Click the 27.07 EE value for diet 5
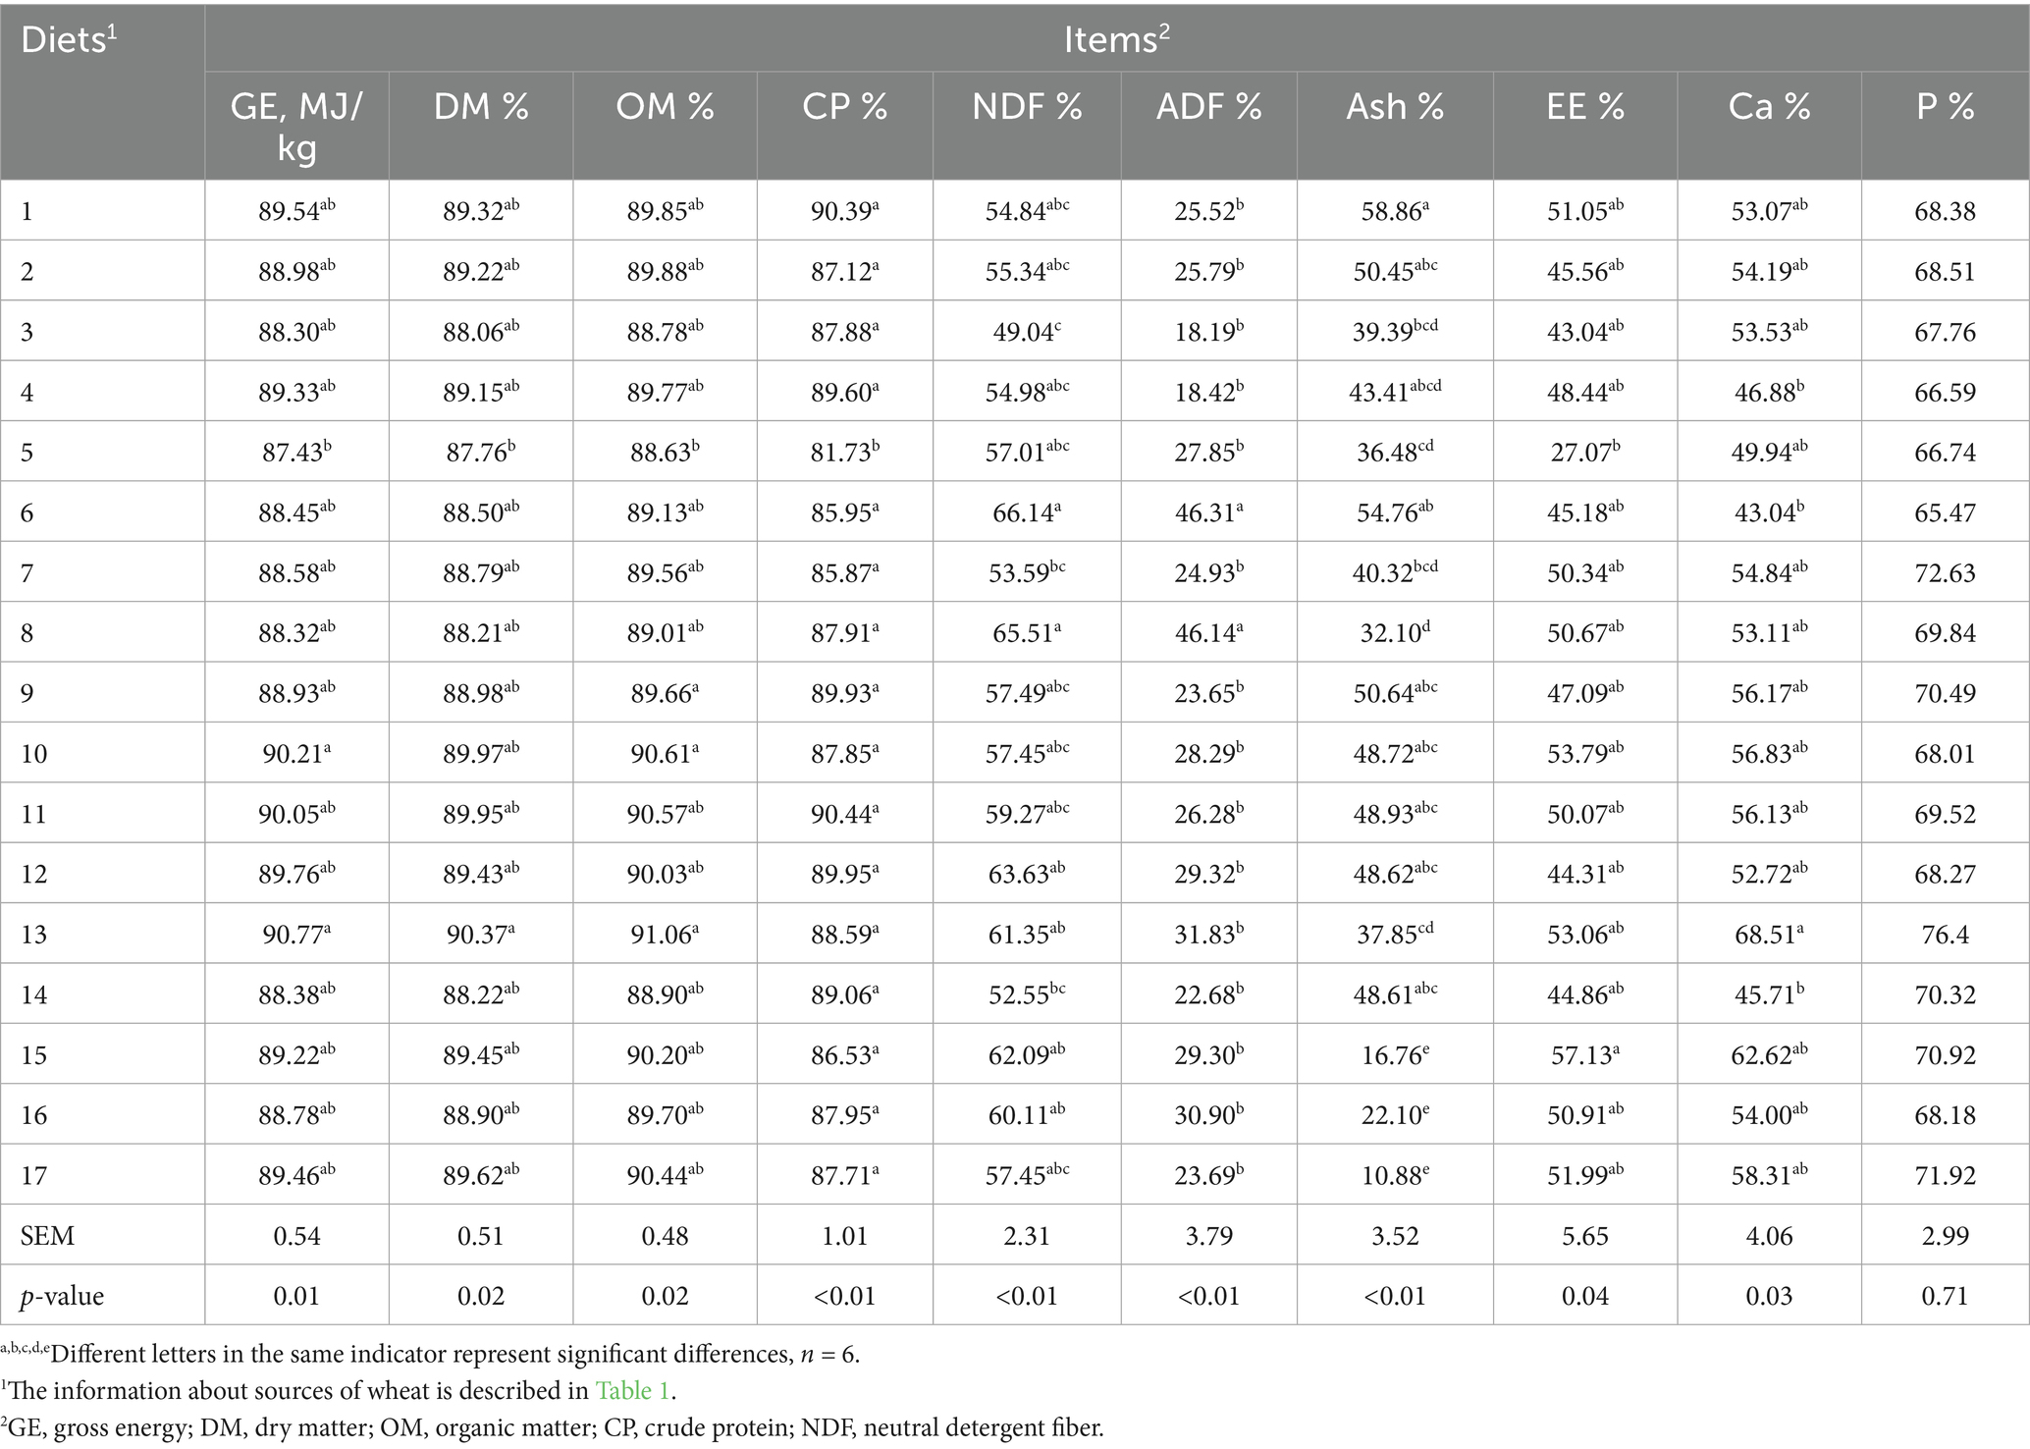The width and height of the screenshot is (2030, 1449). coord(1582,453)
